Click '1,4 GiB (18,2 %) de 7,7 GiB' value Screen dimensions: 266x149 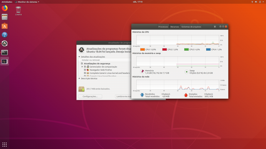(x=157, y=73)
